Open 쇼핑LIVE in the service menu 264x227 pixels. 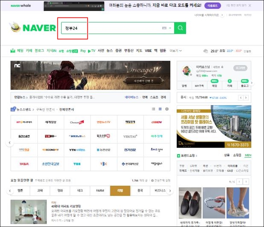pyautogui.click(x=72, y=51)
